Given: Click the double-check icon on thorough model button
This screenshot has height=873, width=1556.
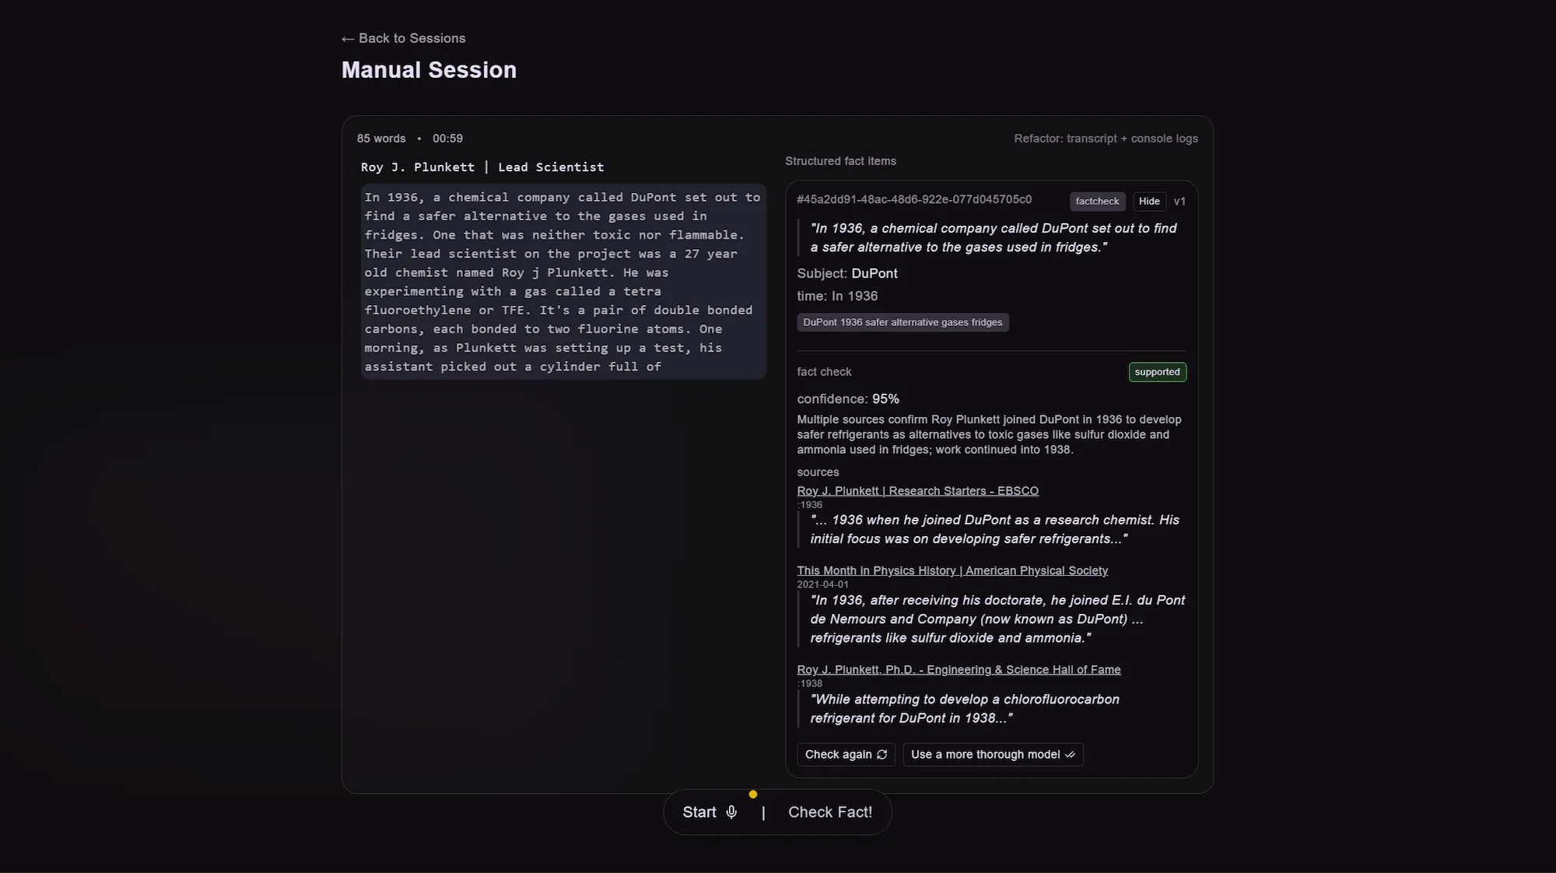Looking at the screenshot, I should tap(1069, 755).
